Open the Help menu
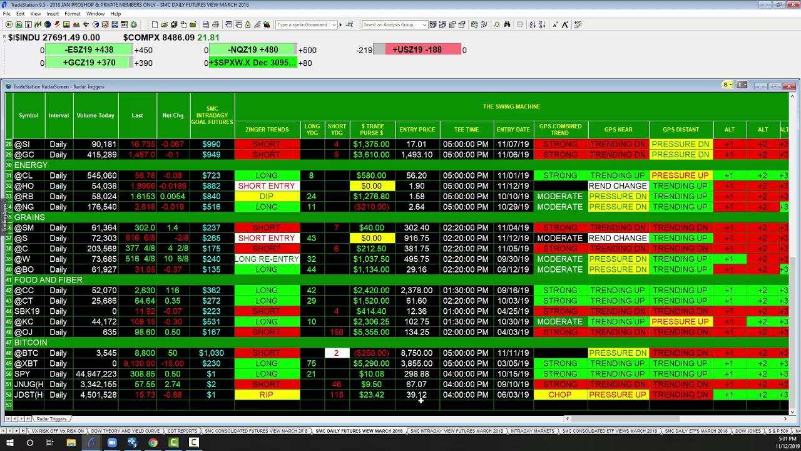The height and width of the screenshot is (451, 801). click(x=116, y=14)
